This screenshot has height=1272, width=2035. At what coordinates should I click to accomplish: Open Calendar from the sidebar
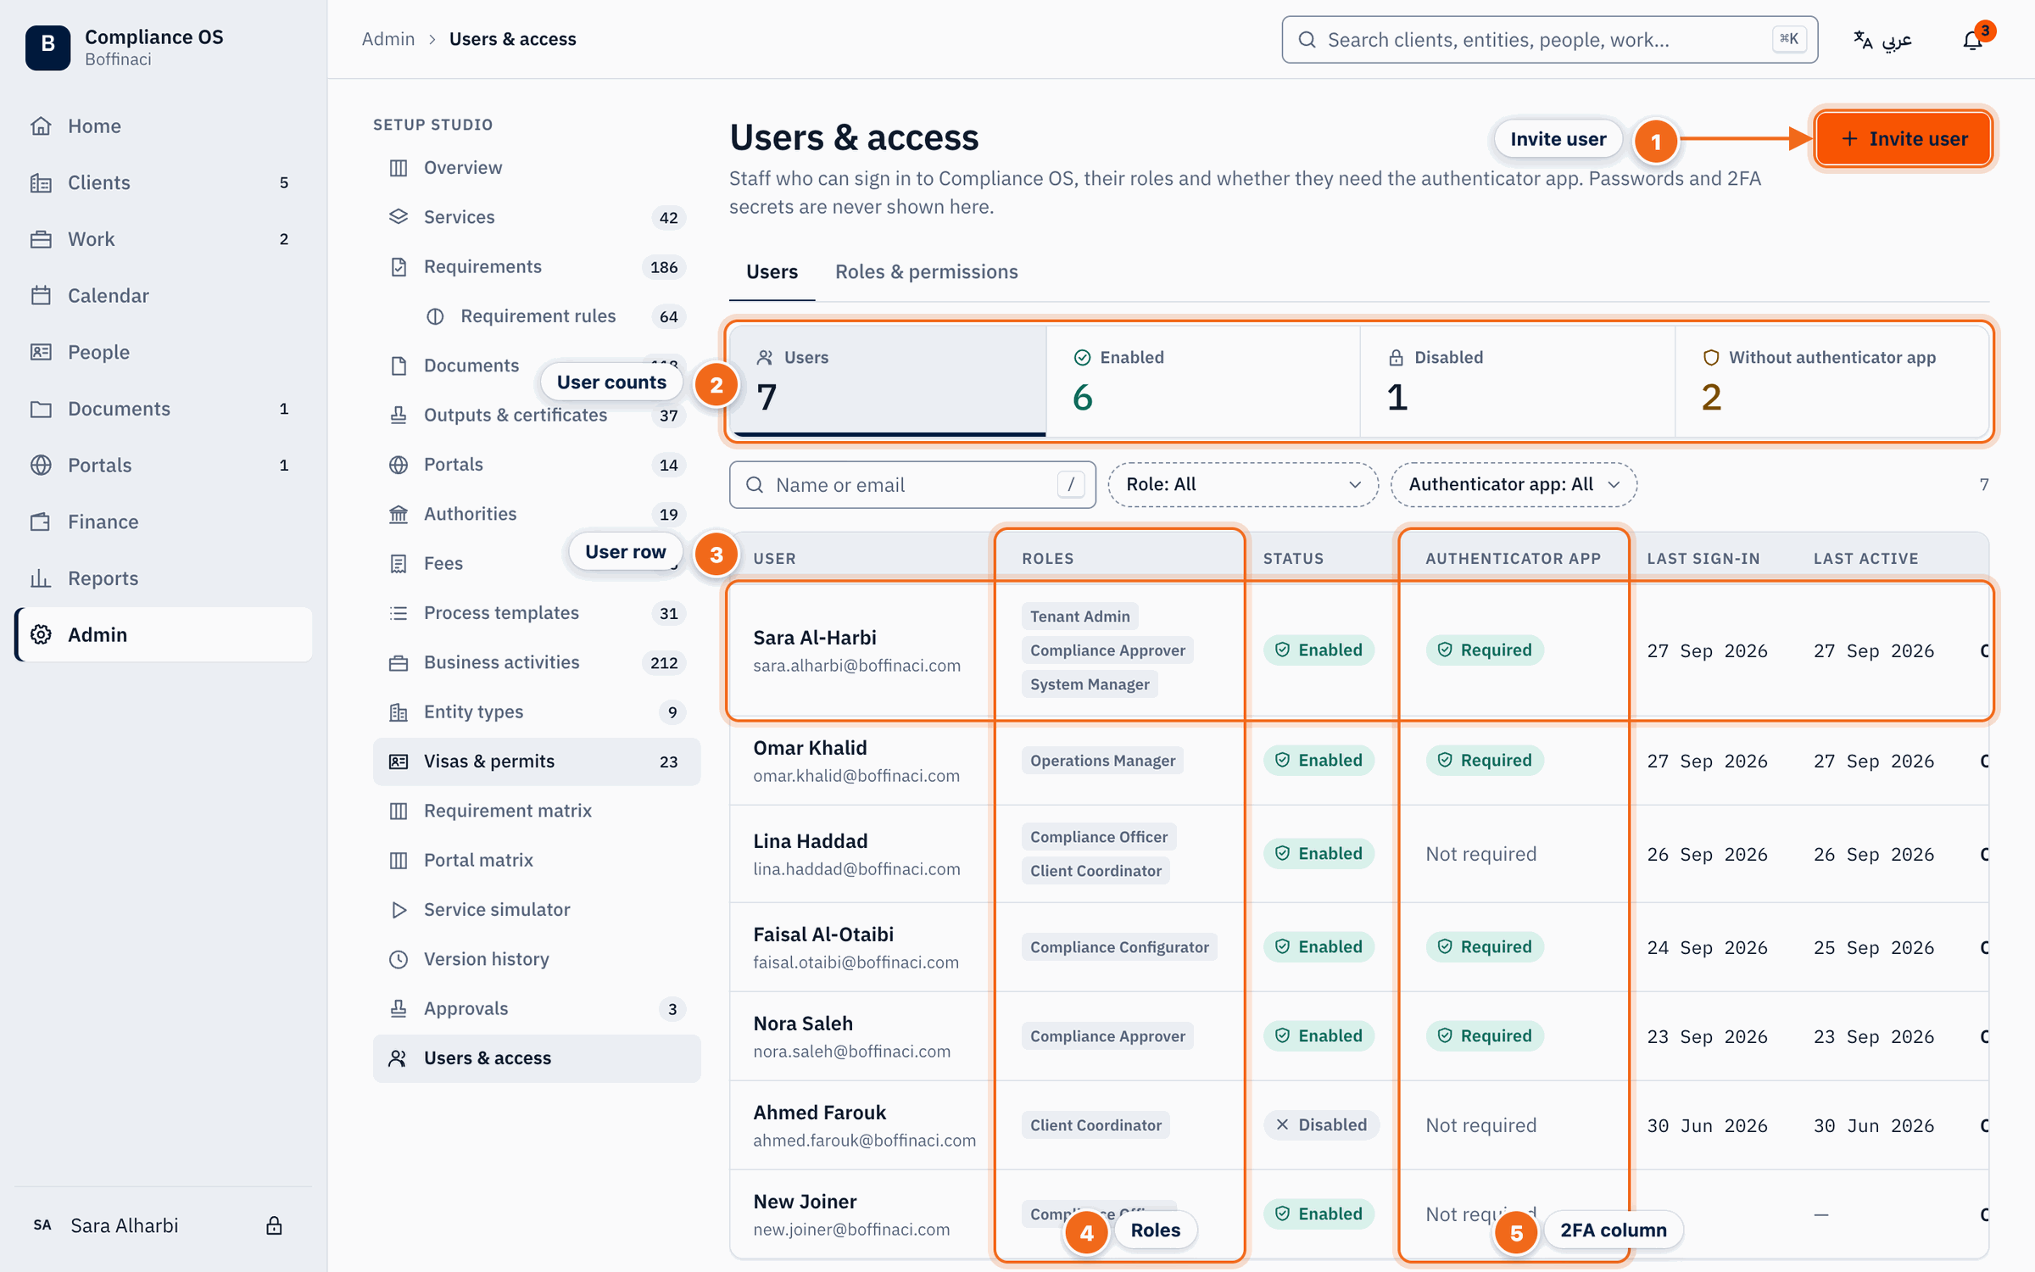(x=164, y=295)
